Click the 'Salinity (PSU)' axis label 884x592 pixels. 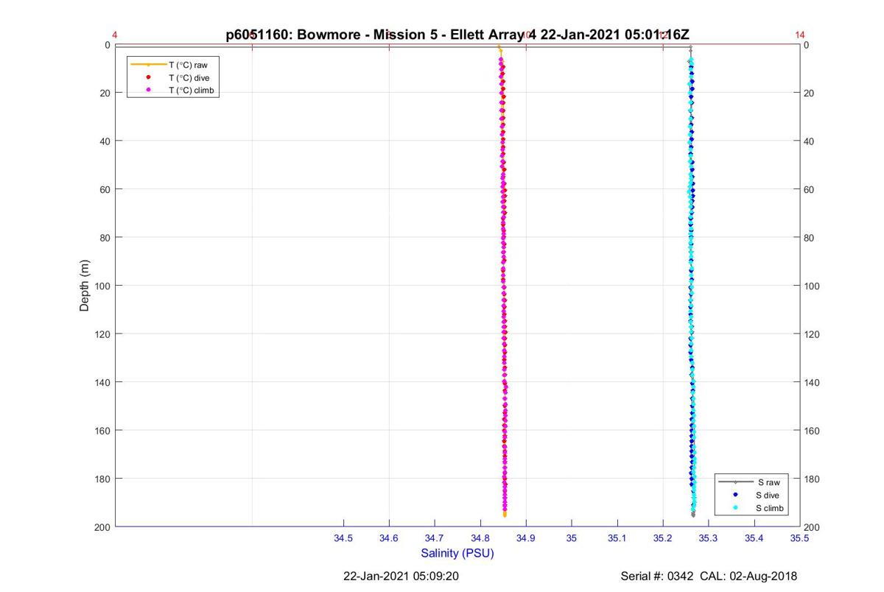pos(457,553)
